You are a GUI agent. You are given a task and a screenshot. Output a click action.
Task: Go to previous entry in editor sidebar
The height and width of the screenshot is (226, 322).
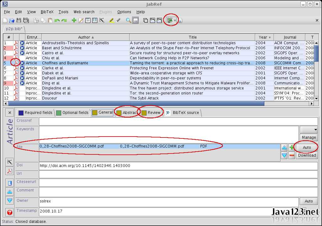(x=10, y=192)
